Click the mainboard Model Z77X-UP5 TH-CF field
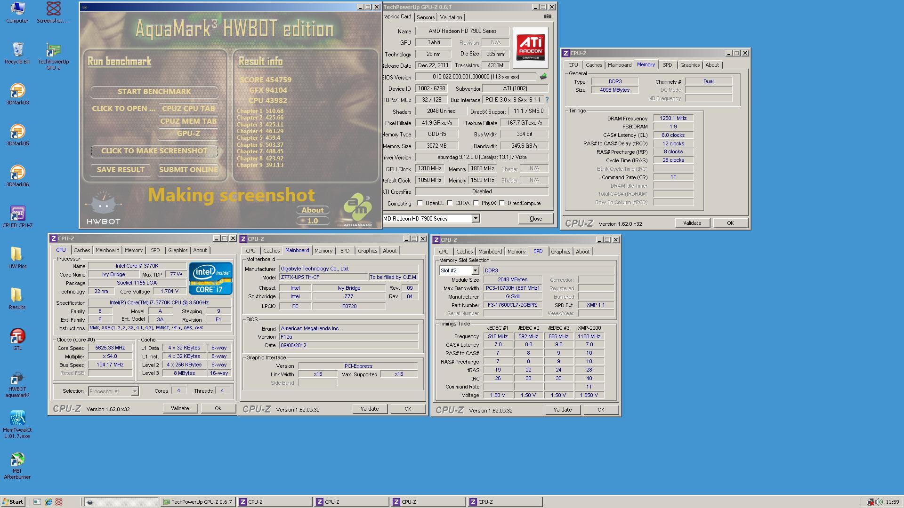This screenshot has width=904, height=508. click(x=323, y=278)
